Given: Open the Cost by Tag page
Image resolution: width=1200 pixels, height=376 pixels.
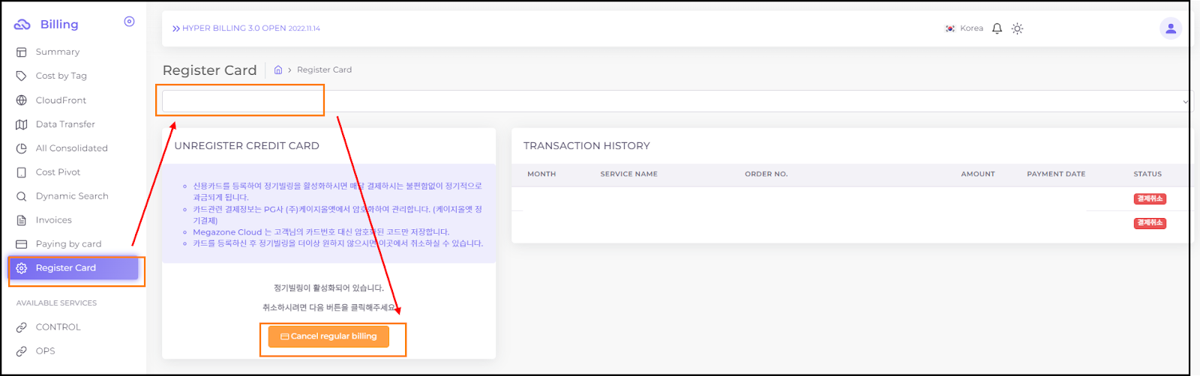Looking at the screenshot, I should click(61, 76).
